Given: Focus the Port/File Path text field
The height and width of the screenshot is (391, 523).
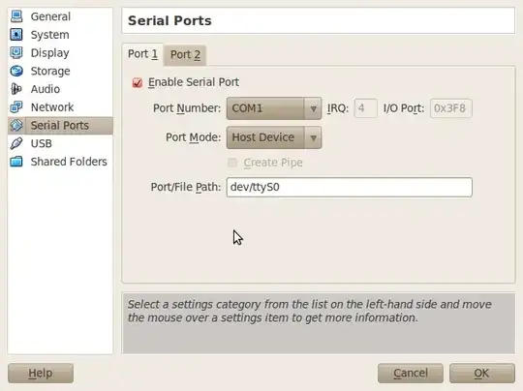Looking at the screenshot, I should point(350,187).
